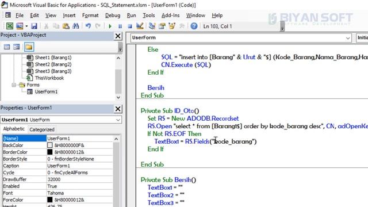Click the project tree scroll up arrow
The image size is (368, 207).
tap(118, 57)
